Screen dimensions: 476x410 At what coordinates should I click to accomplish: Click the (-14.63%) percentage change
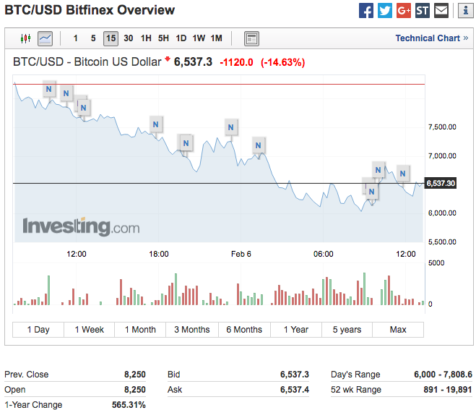click(x=283, y=62)
